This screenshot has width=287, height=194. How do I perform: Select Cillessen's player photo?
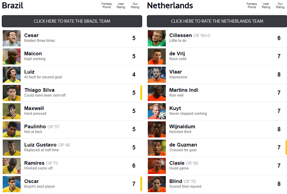coord(157,38)
